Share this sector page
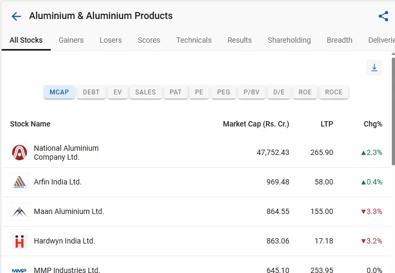 click(383, 16)
